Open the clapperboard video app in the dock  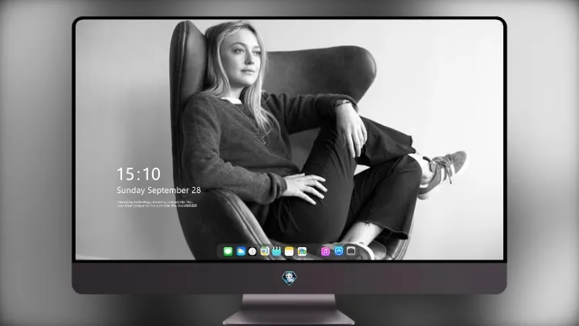click(276, 252)
